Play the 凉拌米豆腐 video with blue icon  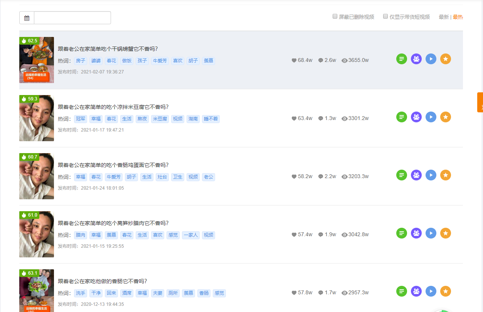pyautogui.click(x=431, y=117)
